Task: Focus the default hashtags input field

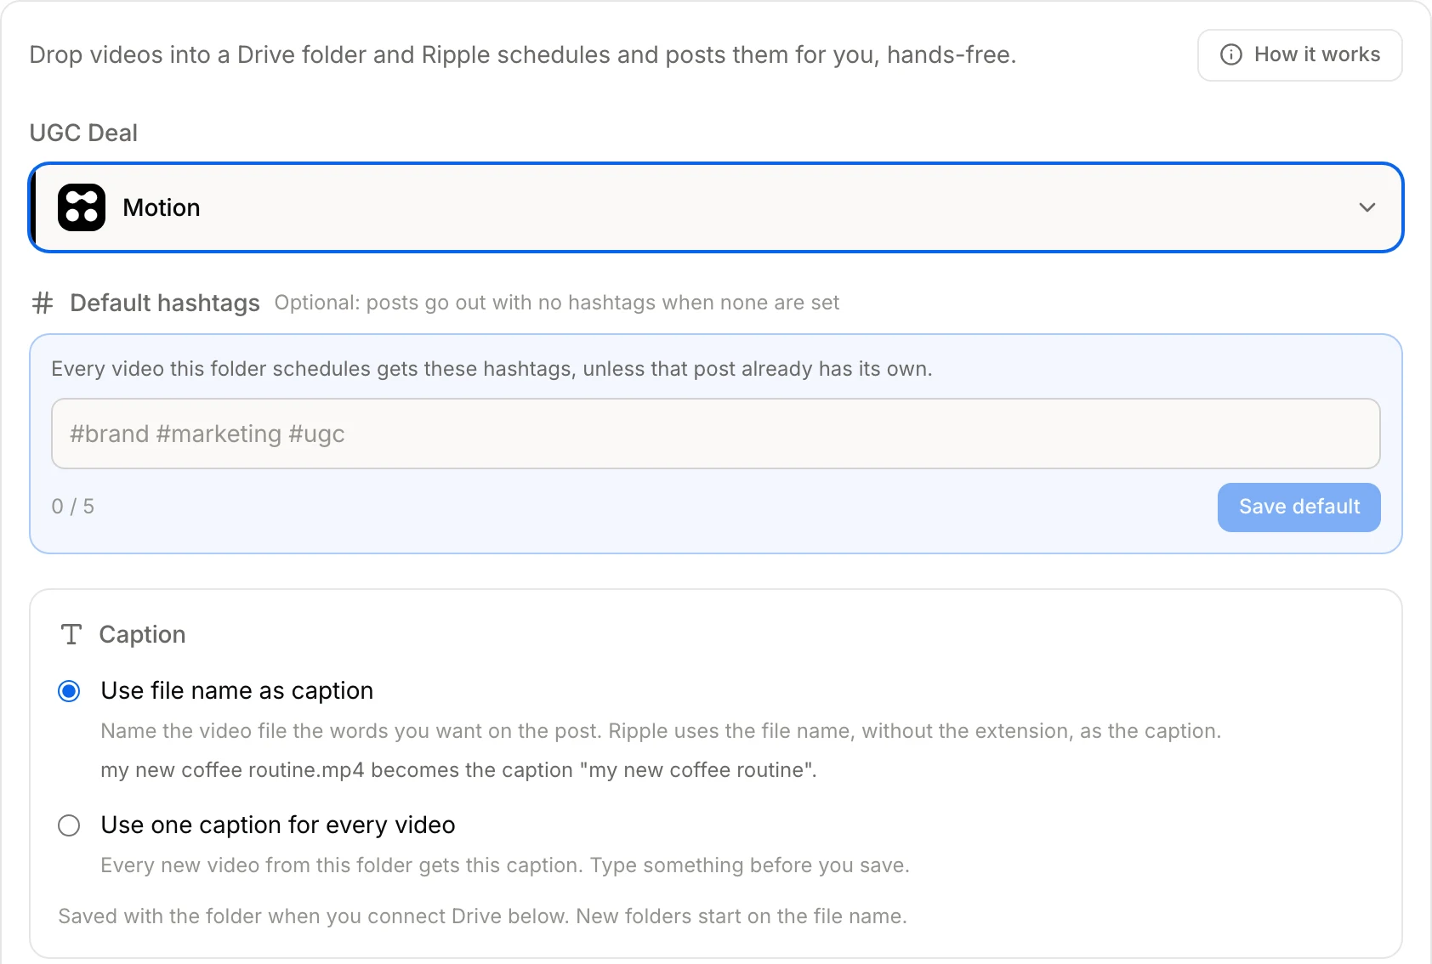Action: 716,434
